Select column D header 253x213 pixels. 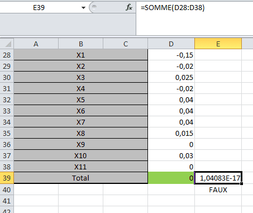click(x=171, y=44)
